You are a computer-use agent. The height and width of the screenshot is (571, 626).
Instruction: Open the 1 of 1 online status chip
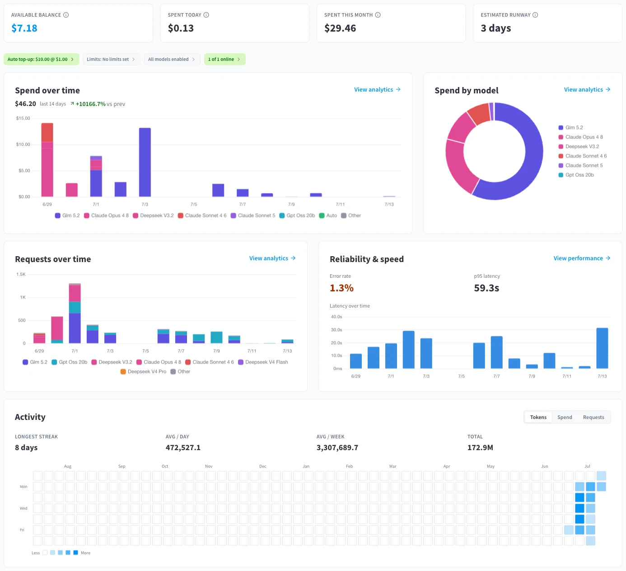pos(225,59)
